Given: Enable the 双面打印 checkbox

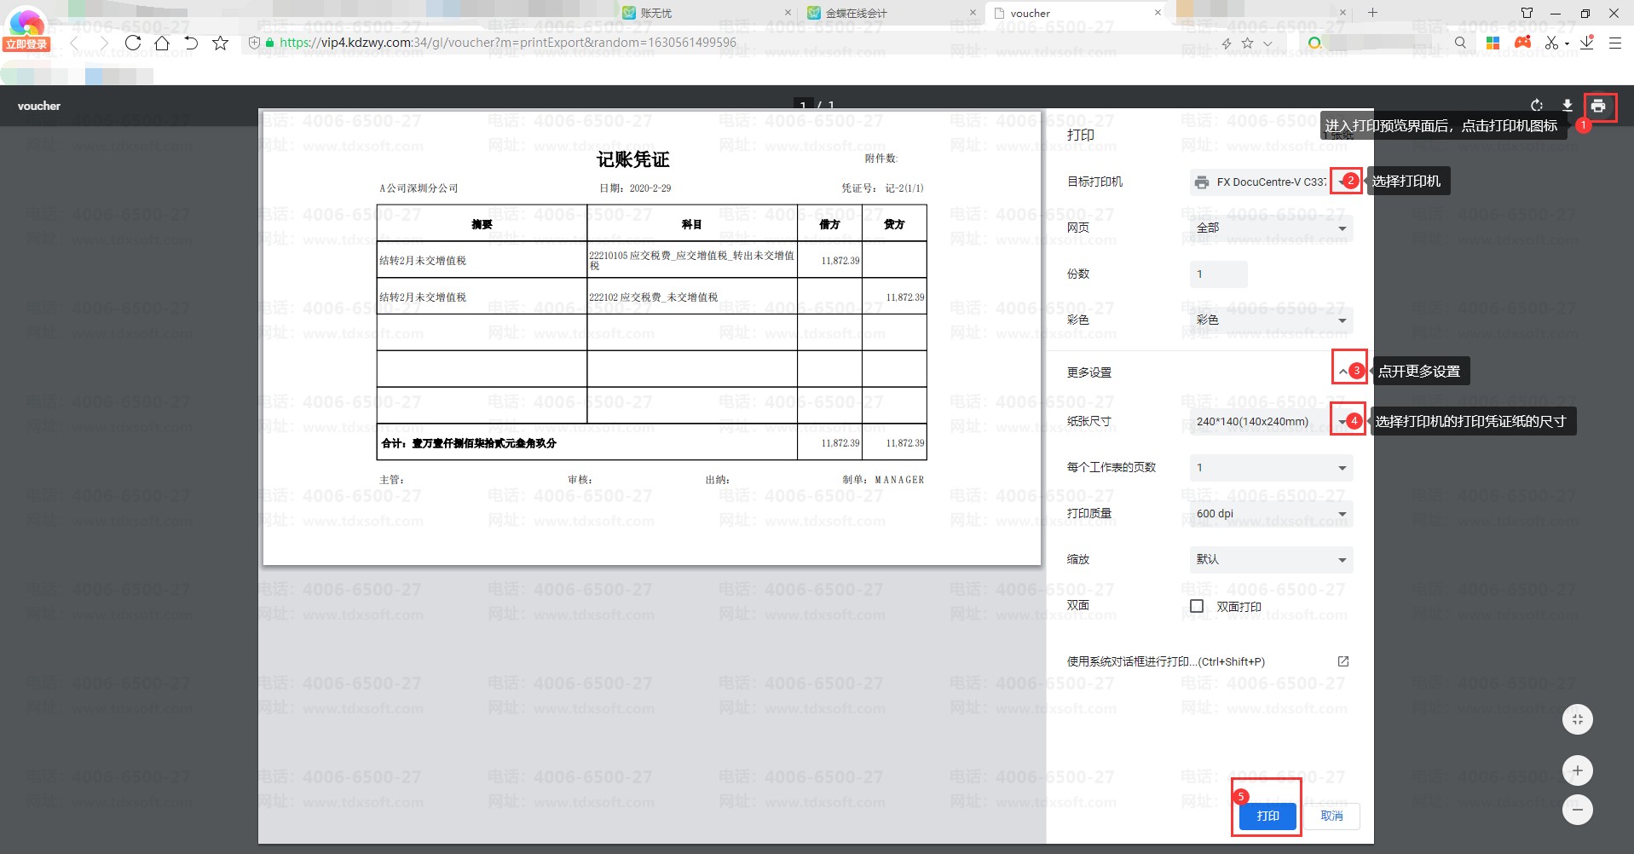Looking at the screenshot, I should click(1197, 606).
